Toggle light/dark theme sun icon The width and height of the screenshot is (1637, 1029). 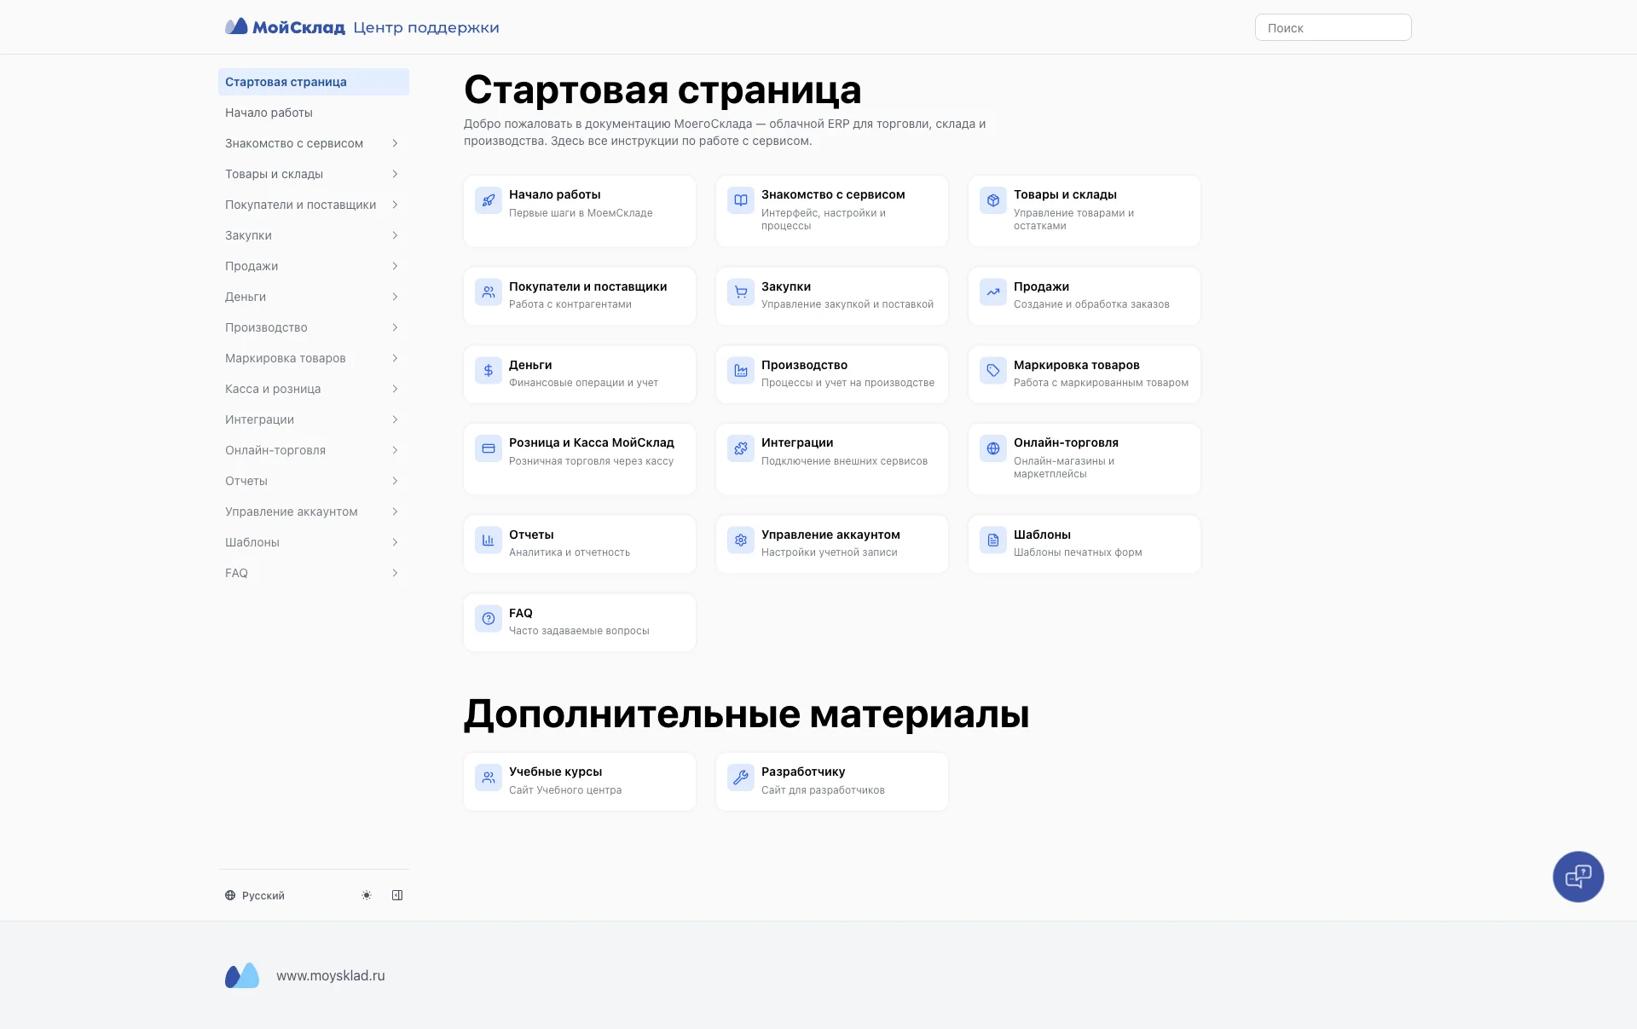pos(367,895)
